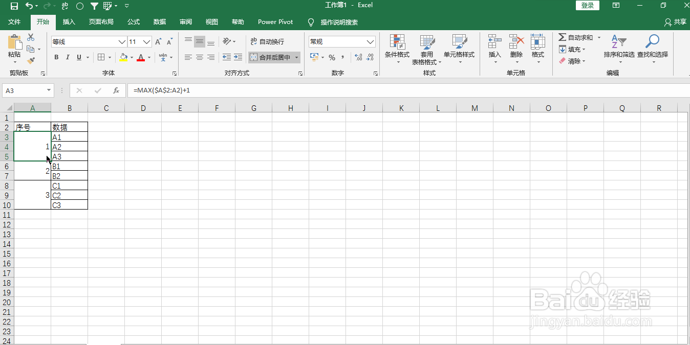Viewport: 690px width, 345px height.
Task: Decrease the font size
Action: coord(169,41)
